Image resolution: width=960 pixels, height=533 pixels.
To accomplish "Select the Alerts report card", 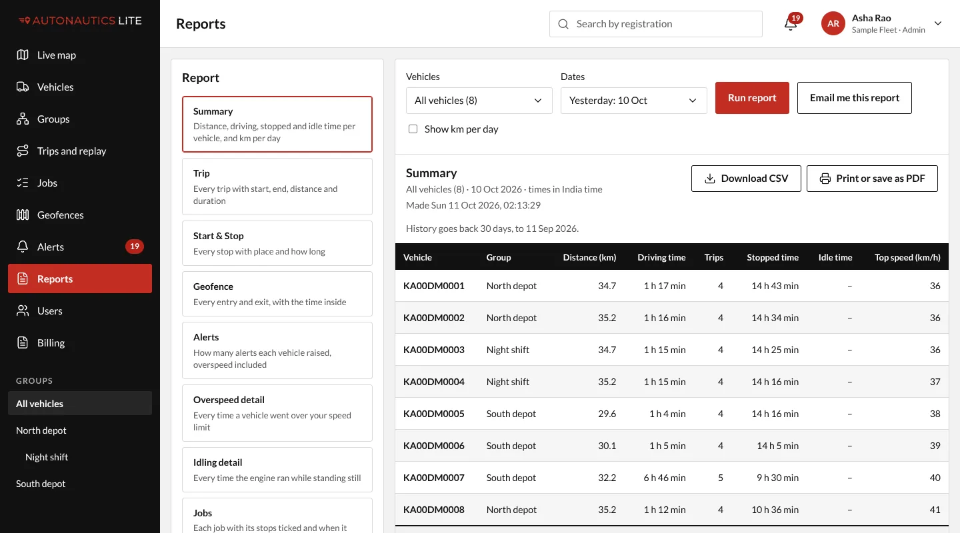I will pos(277,350).
